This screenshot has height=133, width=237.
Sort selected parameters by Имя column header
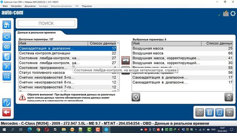tap(167, 44)
